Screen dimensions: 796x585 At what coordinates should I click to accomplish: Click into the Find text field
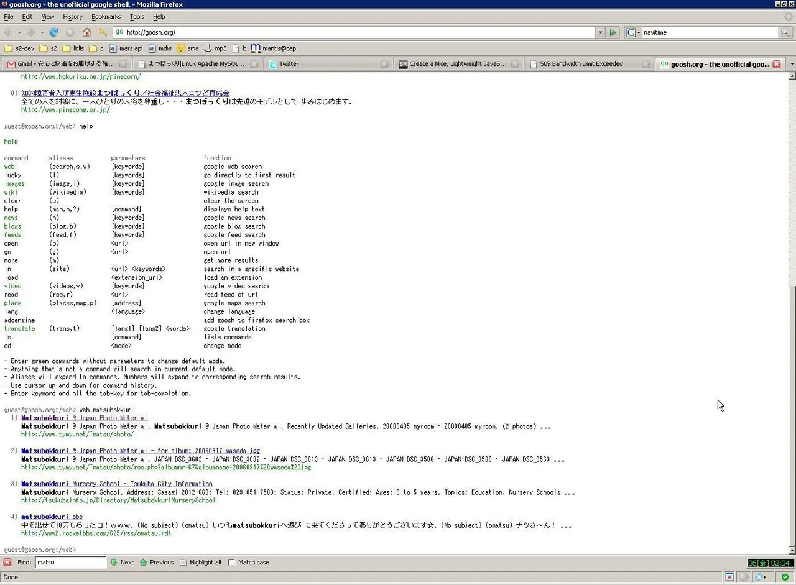coord(70,562)
